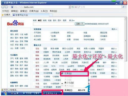The width and height of the screenshot is (128, 96).
Task: Open the 126邮箱 link
Action: [56, 77]
